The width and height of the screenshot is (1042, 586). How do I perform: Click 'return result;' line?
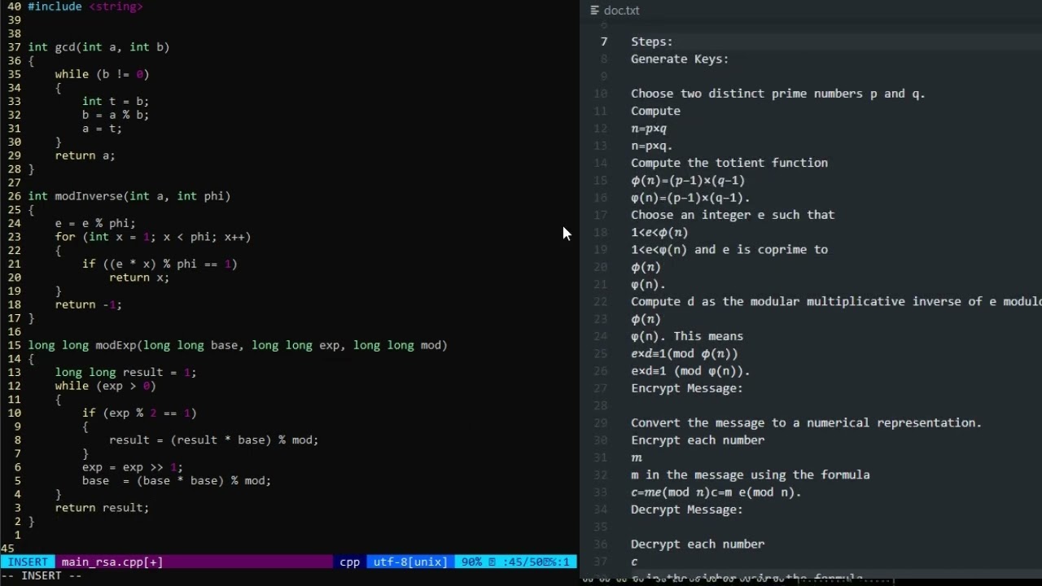point(103,507)
